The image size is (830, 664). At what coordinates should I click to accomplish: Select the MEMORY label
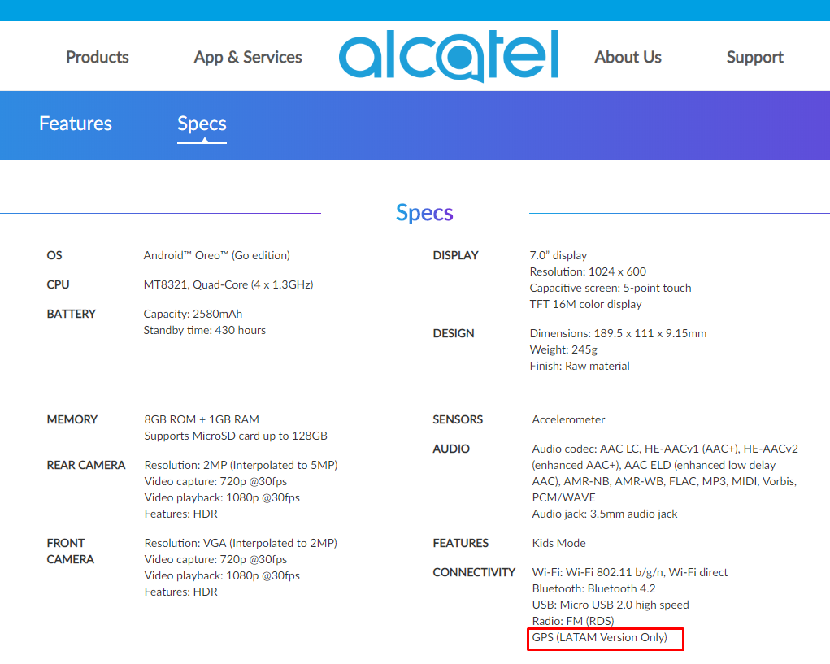pos(72,419)
